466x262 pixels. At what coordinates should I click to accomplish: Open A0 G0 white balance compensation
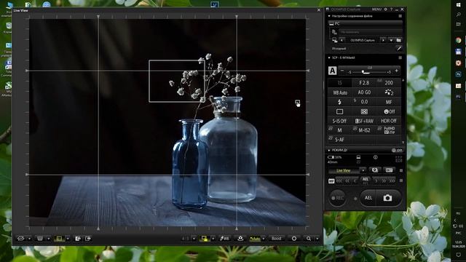(364, 92)
